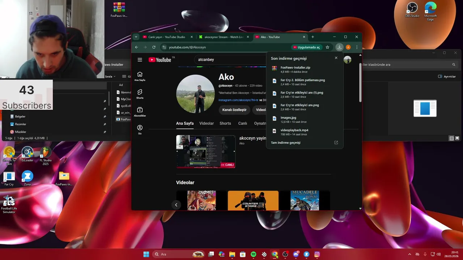The height and width of the screenshot is (260, 463).
Task: Open Zona desktop shortcut
Action: pyautogui.click(x=27, y=179)
